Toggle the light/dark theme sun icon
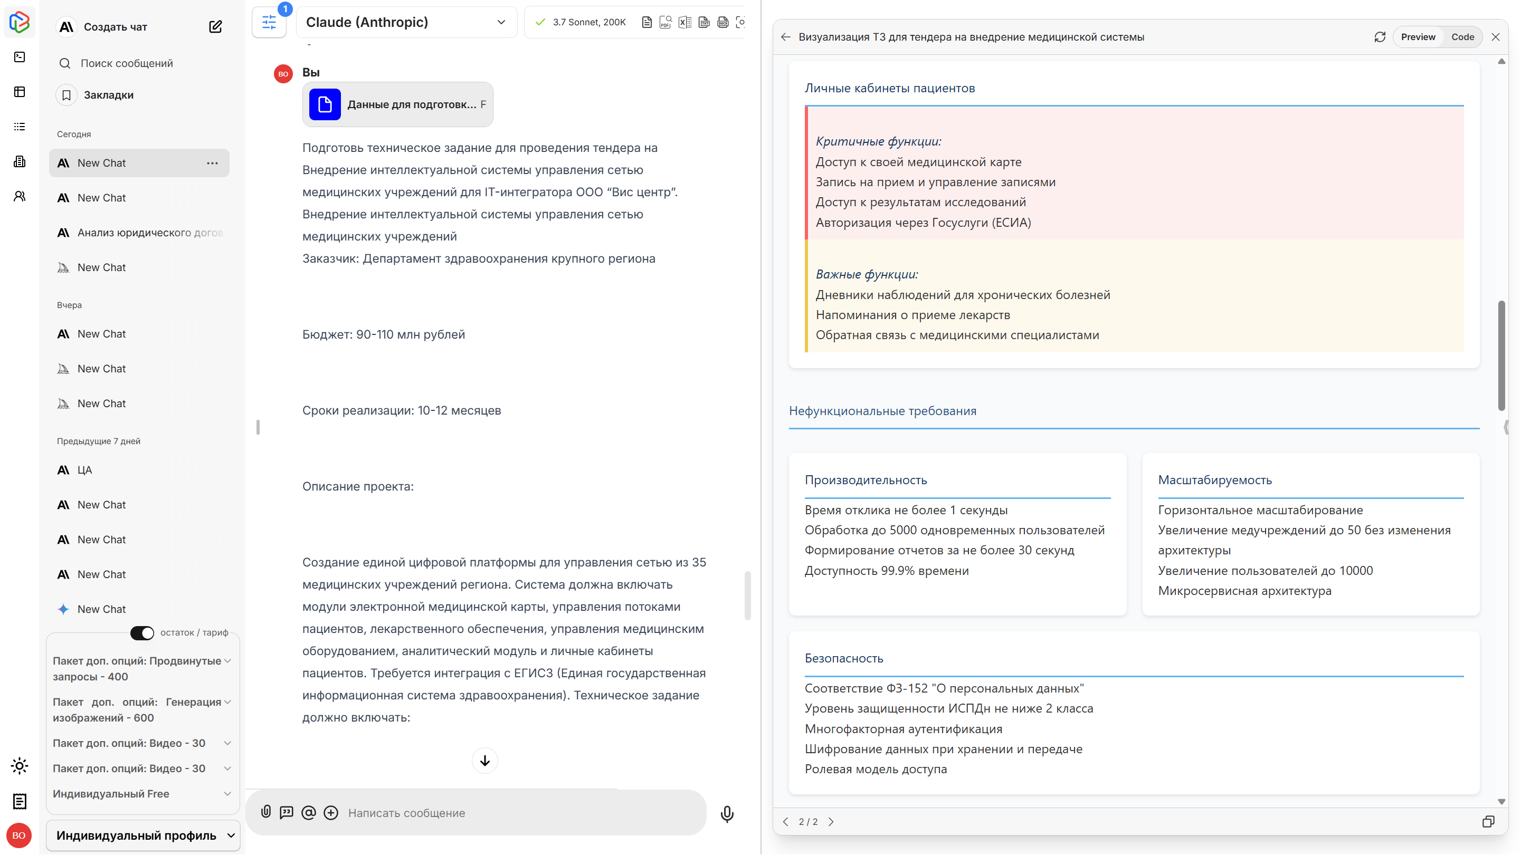 pyautogui.click(x=20, y=766)
